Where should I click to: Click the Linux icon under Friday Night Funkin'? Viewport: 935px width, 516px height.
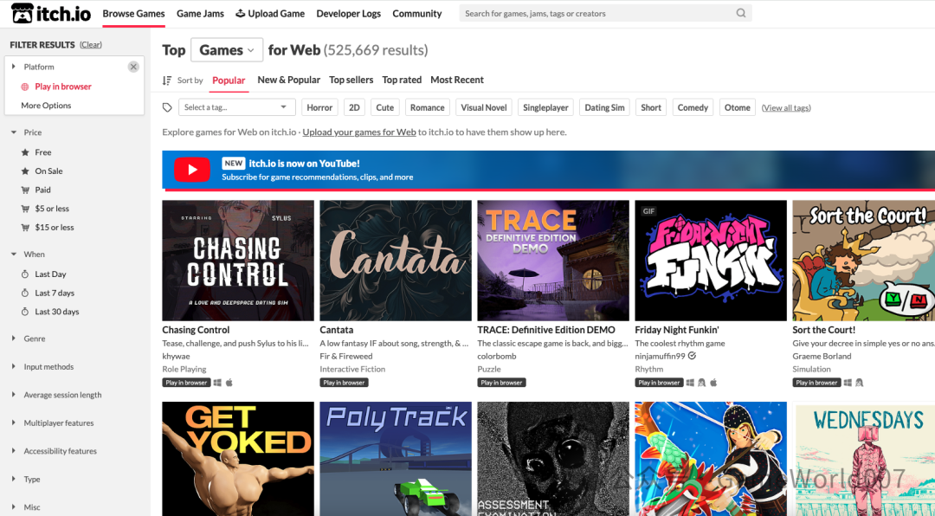tap(702, 383)
